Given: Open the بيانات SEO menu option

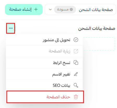Looking at the screenshot, I should click(x=44, y=85).
